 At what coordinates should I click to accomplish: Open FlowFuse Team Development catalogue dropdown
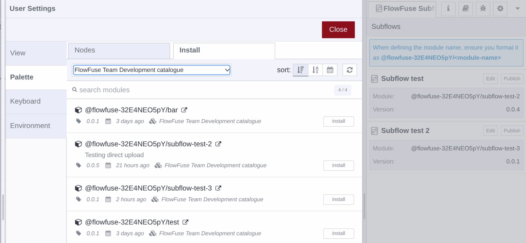tap(152, 70)
